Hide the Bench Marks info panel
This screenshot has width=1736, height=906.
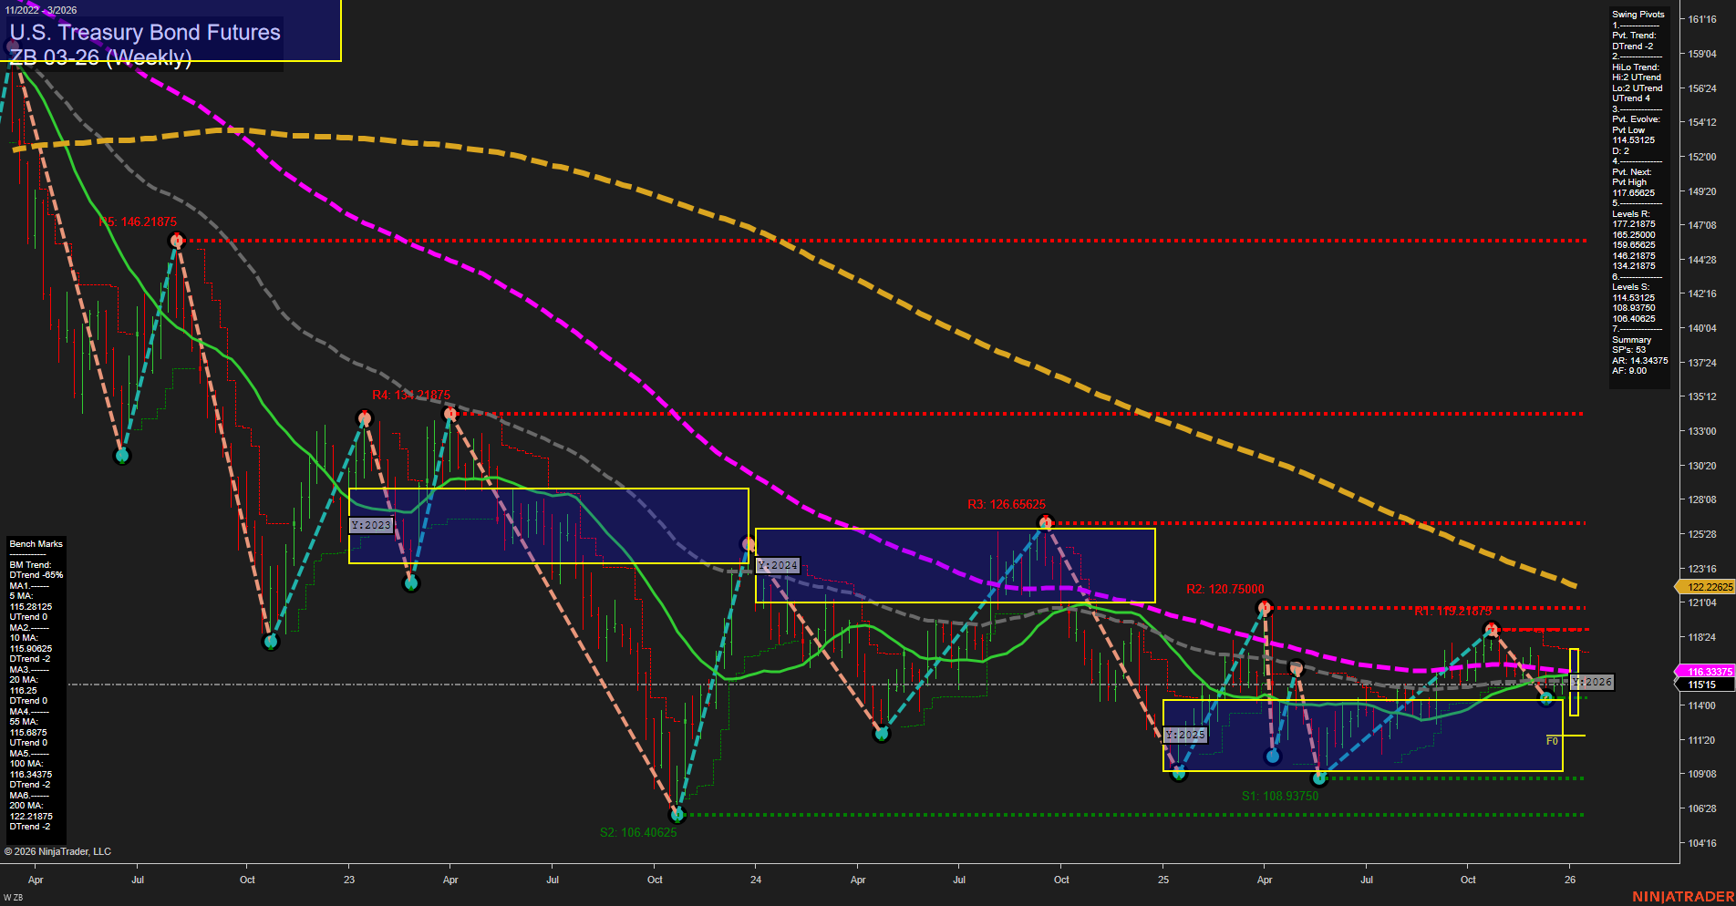click(x=35, y=543)
